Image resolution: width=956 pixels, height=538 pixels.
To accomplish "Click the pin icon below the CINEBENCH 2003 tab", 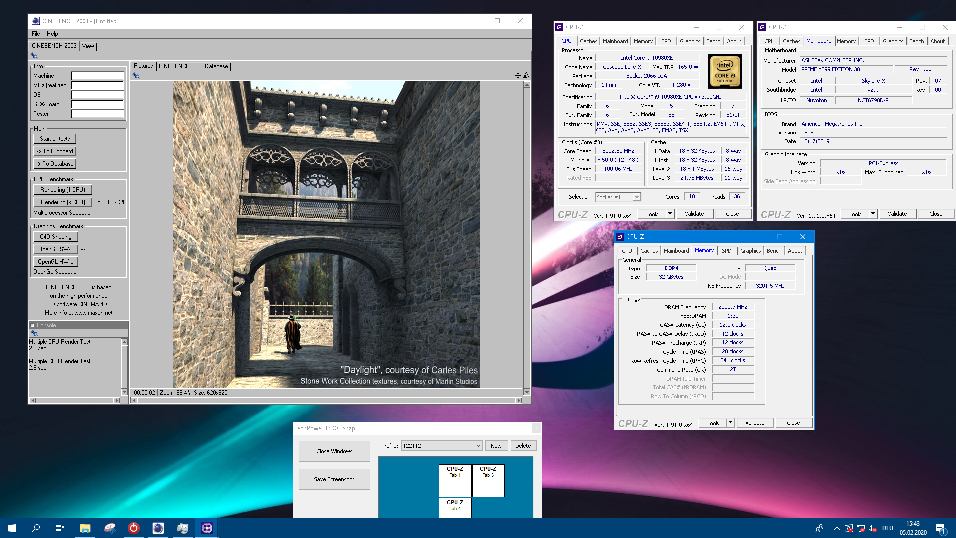I will (x=34, y=56).
